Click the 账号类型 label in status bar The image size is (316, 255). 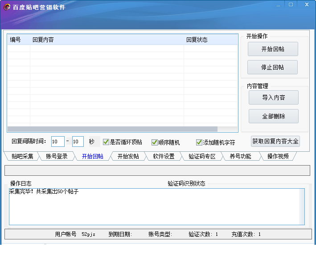point(160,234)
